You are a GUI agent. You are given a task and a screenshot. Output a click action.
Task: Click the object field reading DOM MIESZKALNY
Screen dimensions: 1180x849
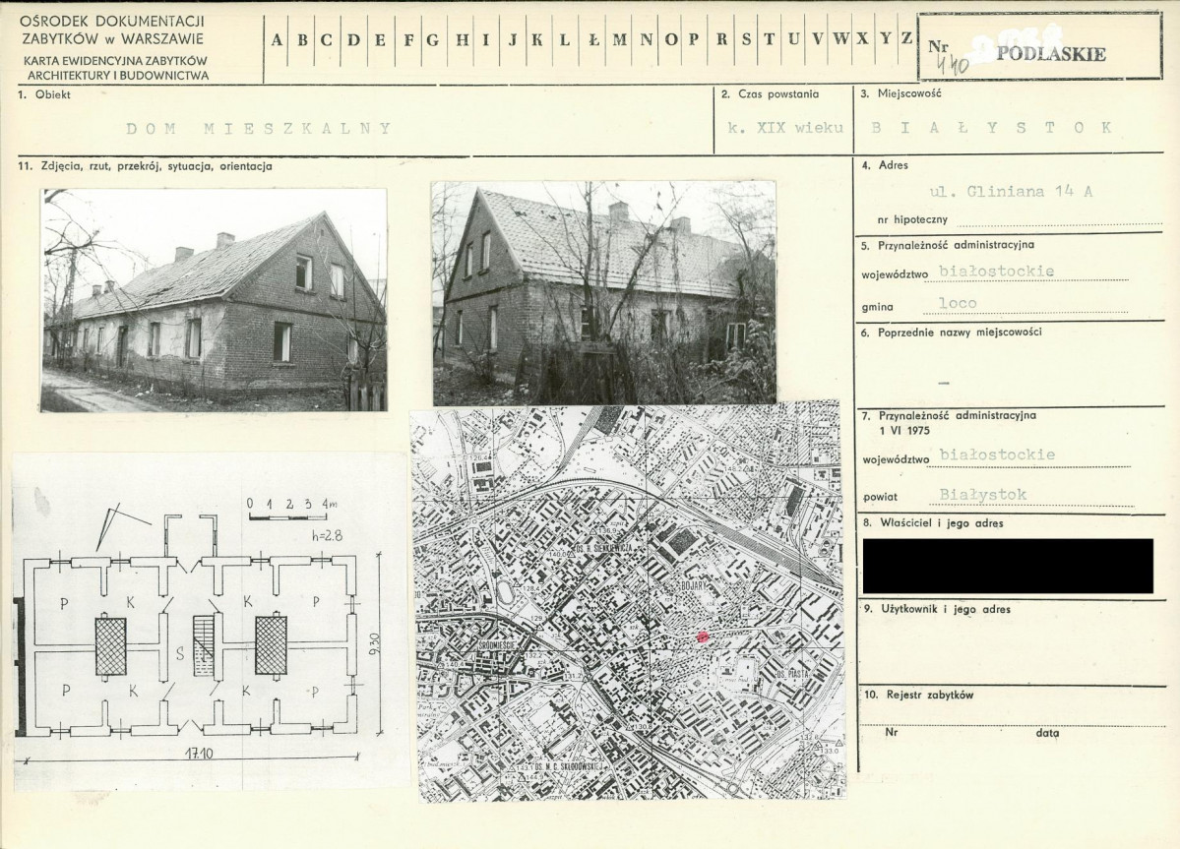pos(259,128)
